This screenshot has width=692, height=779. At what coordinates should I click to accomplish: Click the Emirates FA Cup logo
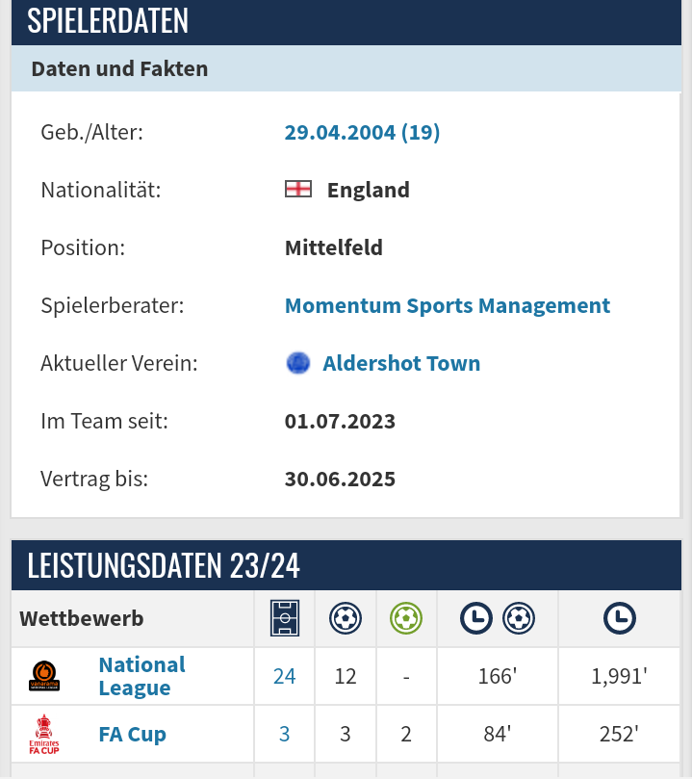(44, 735)
